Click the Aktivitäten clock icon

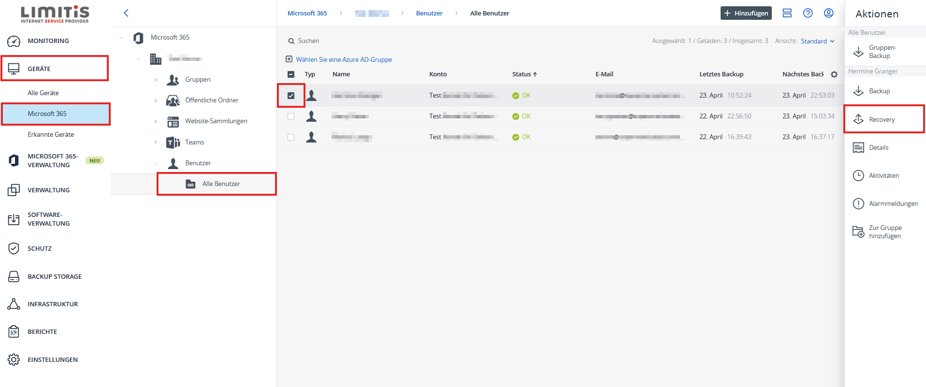858,175
